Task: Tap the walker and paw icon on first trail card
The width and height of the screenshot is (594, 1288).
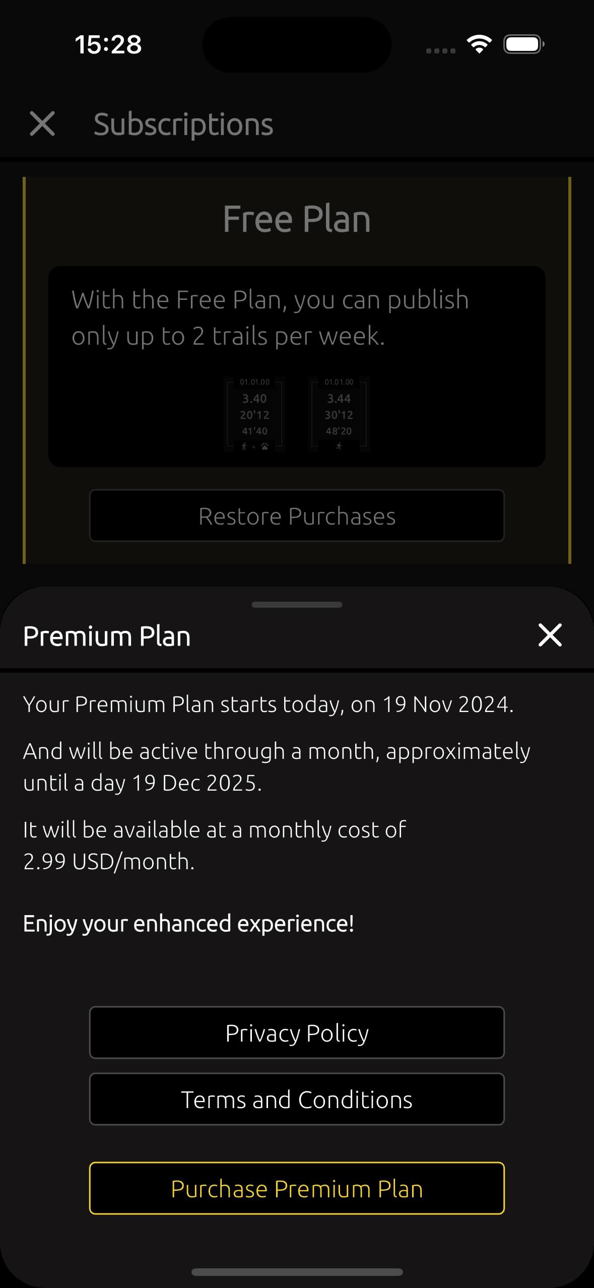Action: (255, 446)
